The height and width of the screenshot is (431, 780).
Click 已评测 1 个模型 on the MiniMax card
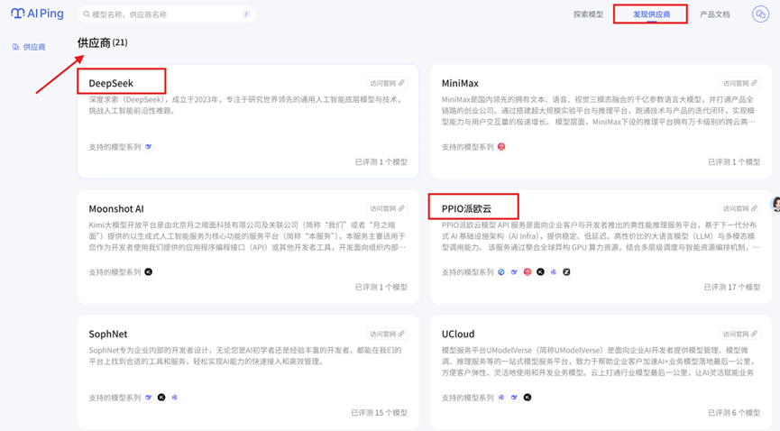coord(734,161)
